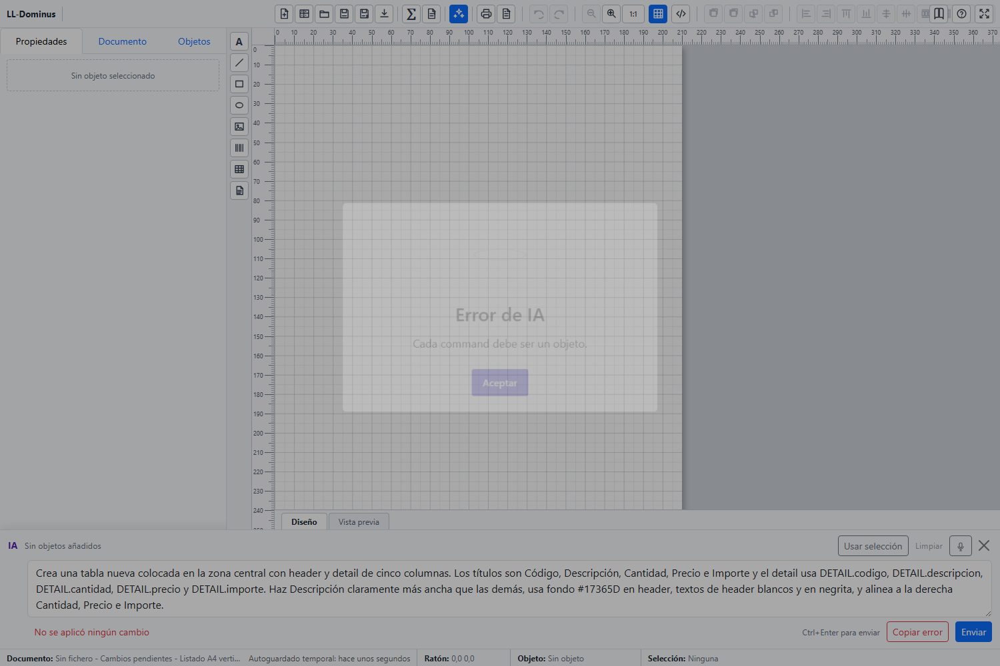The height and width of the screenshot is (666, 1000).
Task: Click Aceptar in the Error de IA dialog
Action: click(x=500, y=383)
